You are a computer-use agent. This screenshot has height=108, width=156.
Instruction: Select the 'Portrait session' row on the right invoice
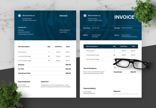pyautogui.click(x=111, y=51)
